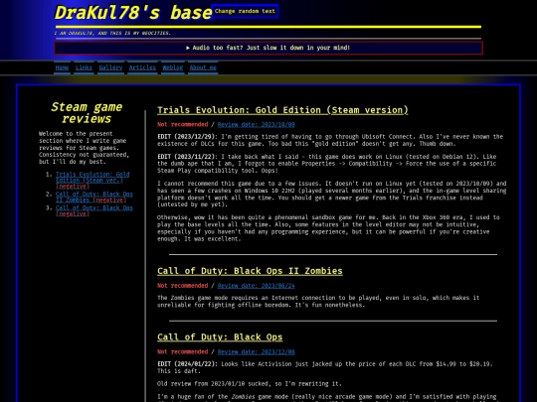
Task: Click the line 'Old review from 2023/01/10 sucked'
Action: (250, 384)
